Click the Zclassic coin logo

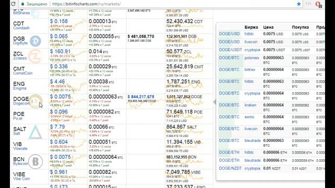pos(35,56)
